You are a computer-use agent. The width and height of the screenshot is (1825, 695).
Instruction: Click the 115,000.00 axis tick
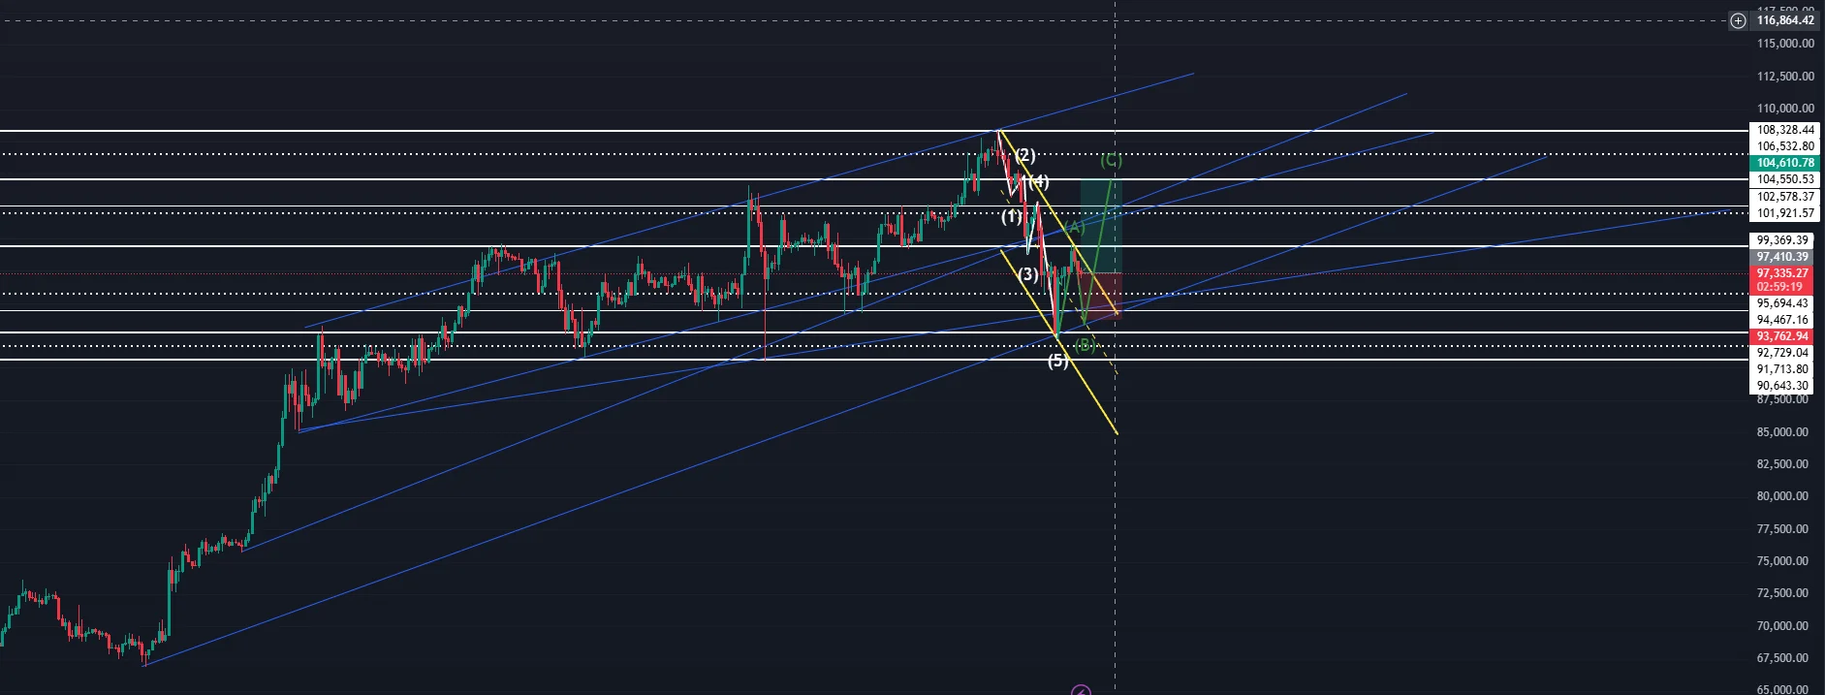coord(1785,44)
